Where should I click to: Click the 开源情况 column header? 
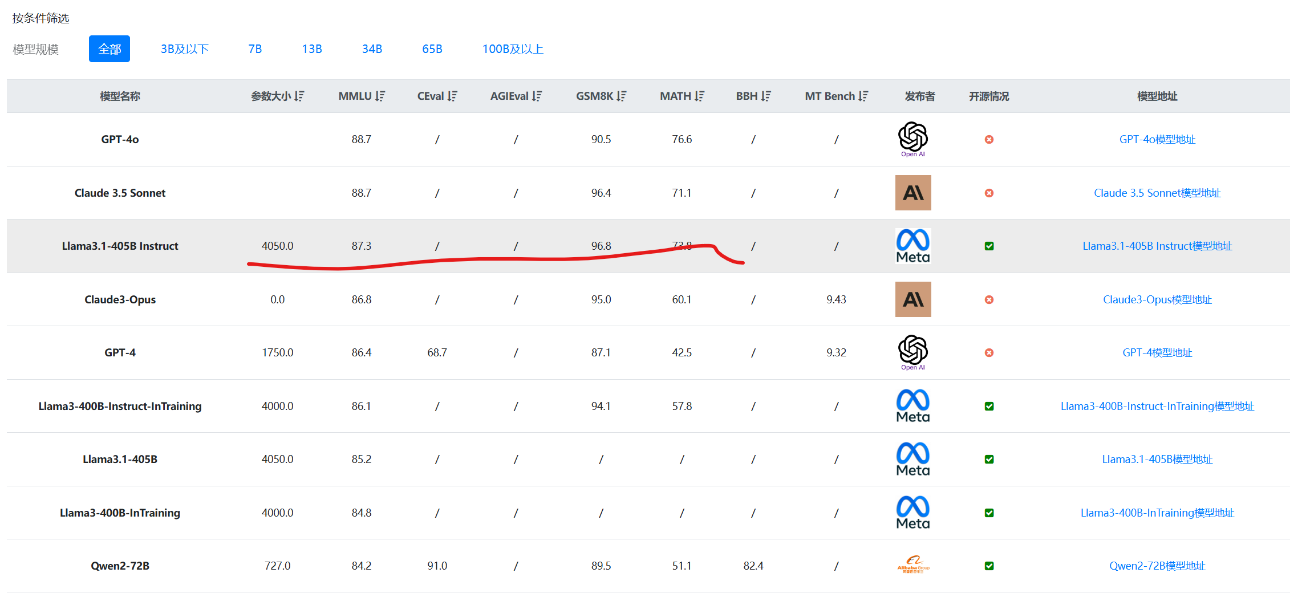989,96
